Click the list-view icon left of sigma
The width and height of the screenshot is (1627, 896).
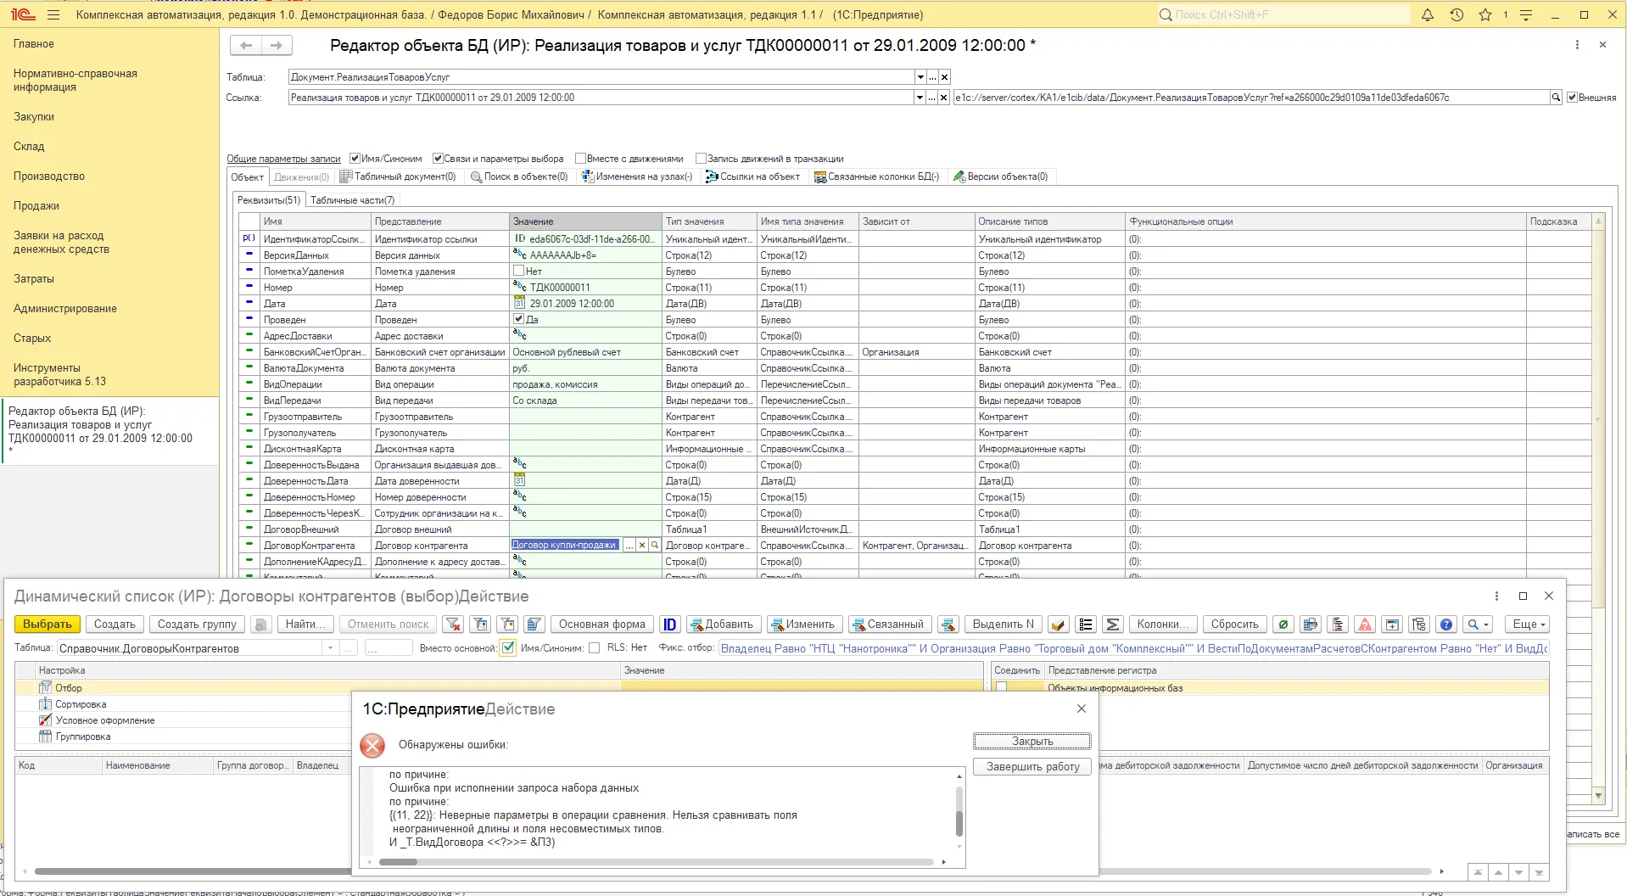click(1085, 624)
